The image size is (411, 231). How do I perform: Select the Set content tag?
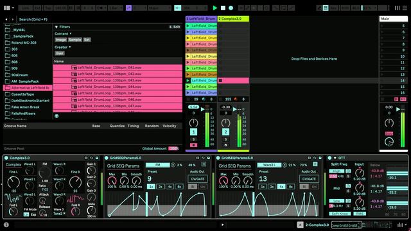coord(87,40)
